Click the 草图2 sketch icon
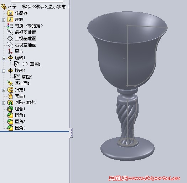This screenshot has height=183, width=187. (17, 77)
